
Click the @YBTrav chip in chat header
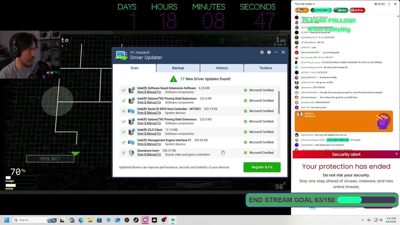click(x=357, y=10)
